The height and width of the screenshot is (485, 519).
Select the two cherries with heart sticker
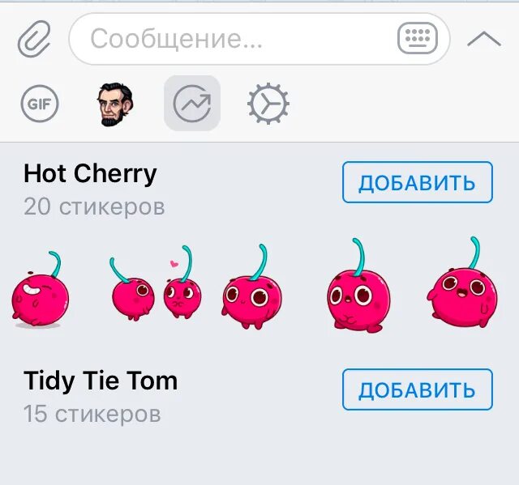(156, 283)
